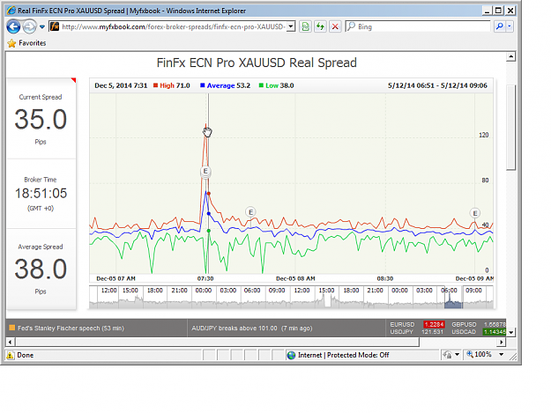This screenshot has width=551, height=413.
Task: Minimize the Internet Explorer window
Action: [x=487, y=11]
